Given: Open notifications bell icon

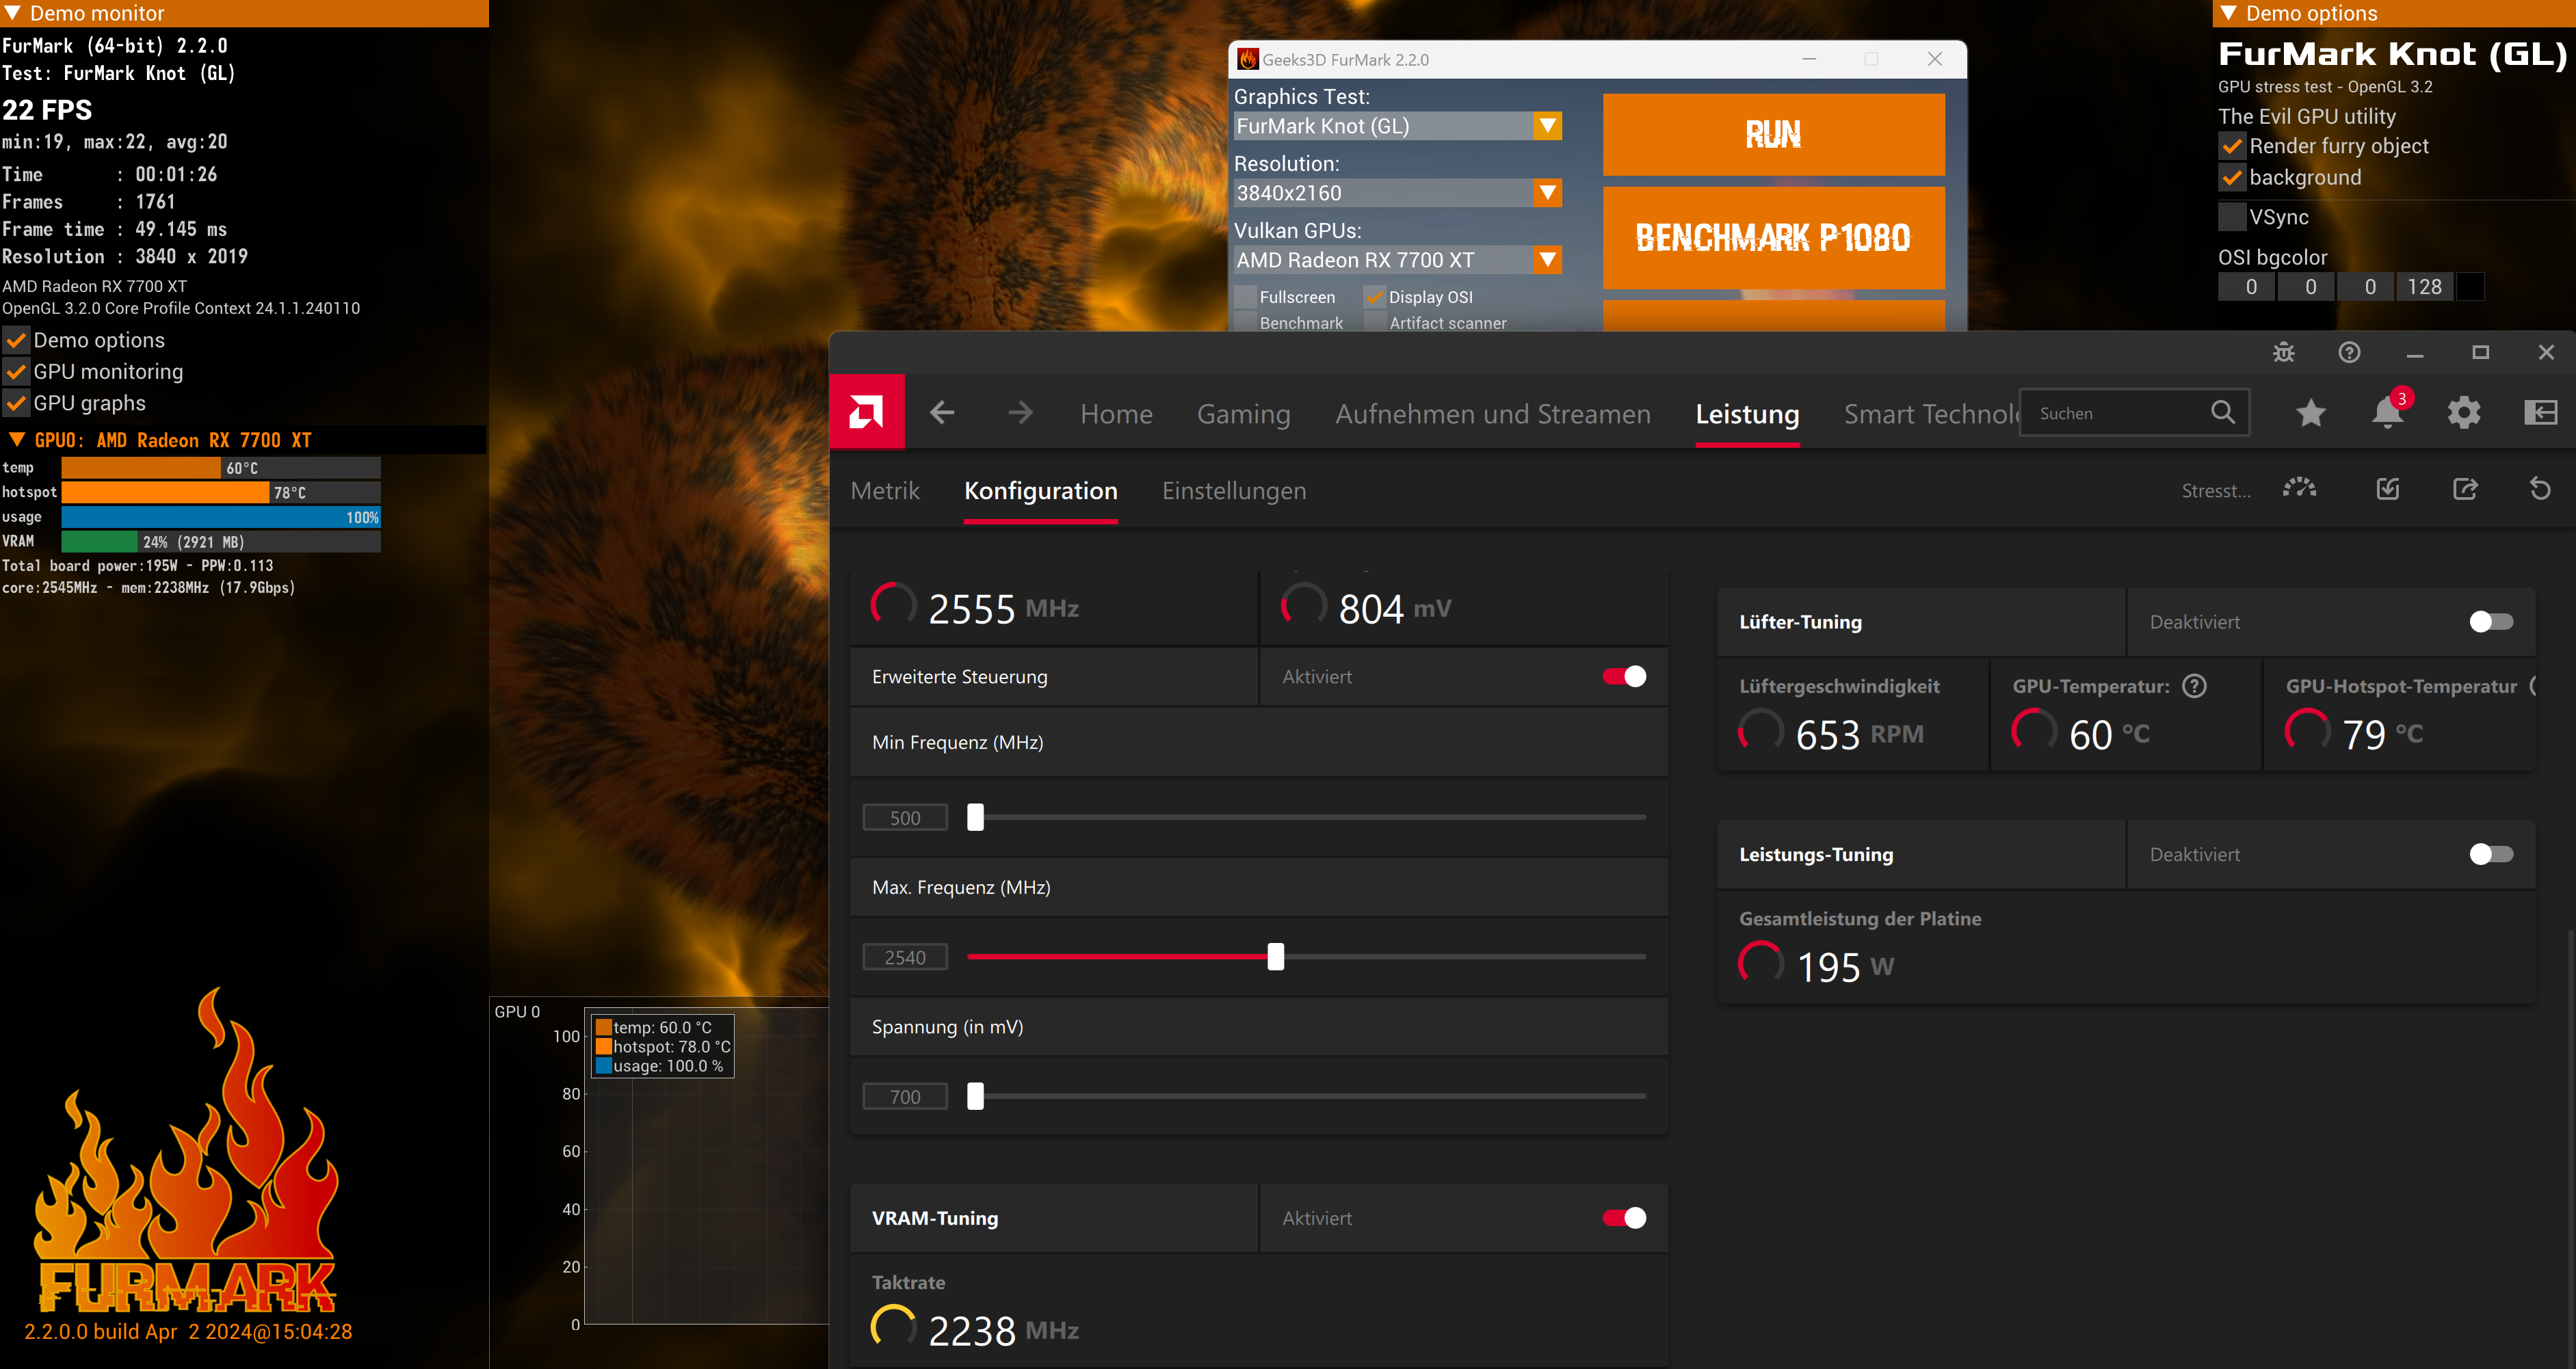Looking at the screenshot, I should click(2388, 412).
